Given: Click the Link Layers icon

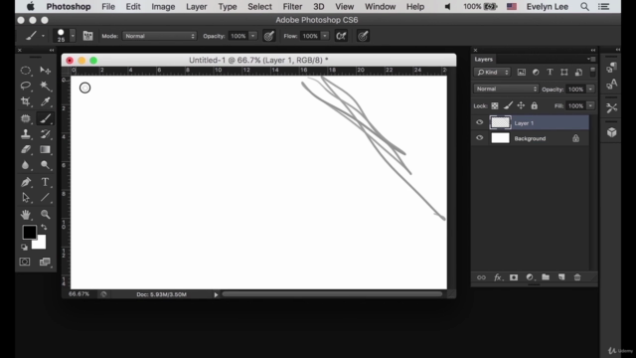Looking at the screenshot, I should pyautogui.click(x=481, y=277).
